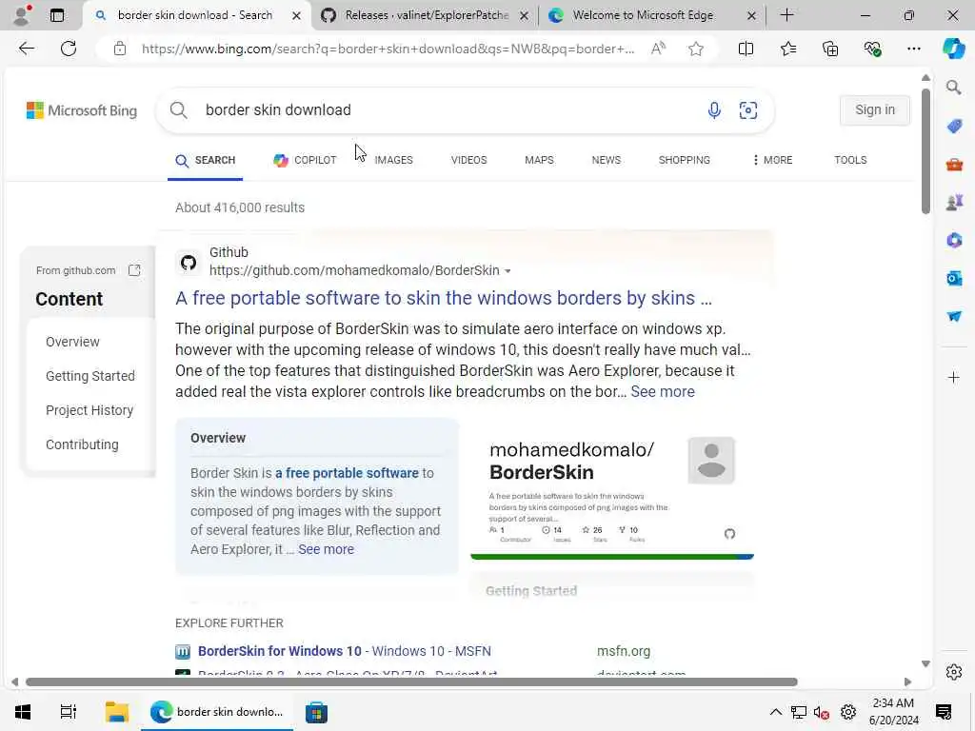Open the mohamedkomalo/BorderSkin repo card
The image size is (975, 731).
(612, 489)
